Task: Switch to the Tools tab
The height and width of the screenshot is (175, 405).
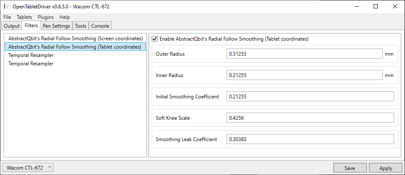Action: 80,26
